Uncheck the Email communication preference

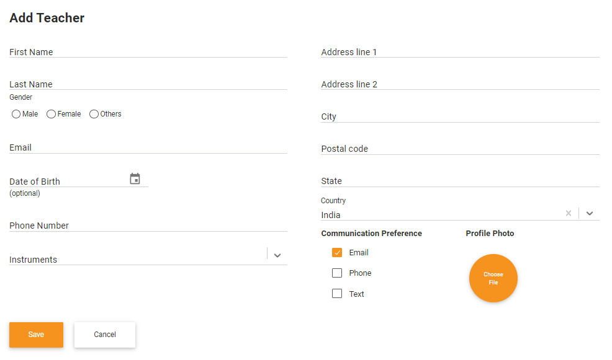[x=337, y=252]
